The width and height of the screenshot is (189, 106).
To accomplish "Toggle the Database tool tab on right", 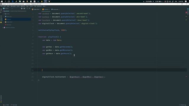I will (188, 11).
